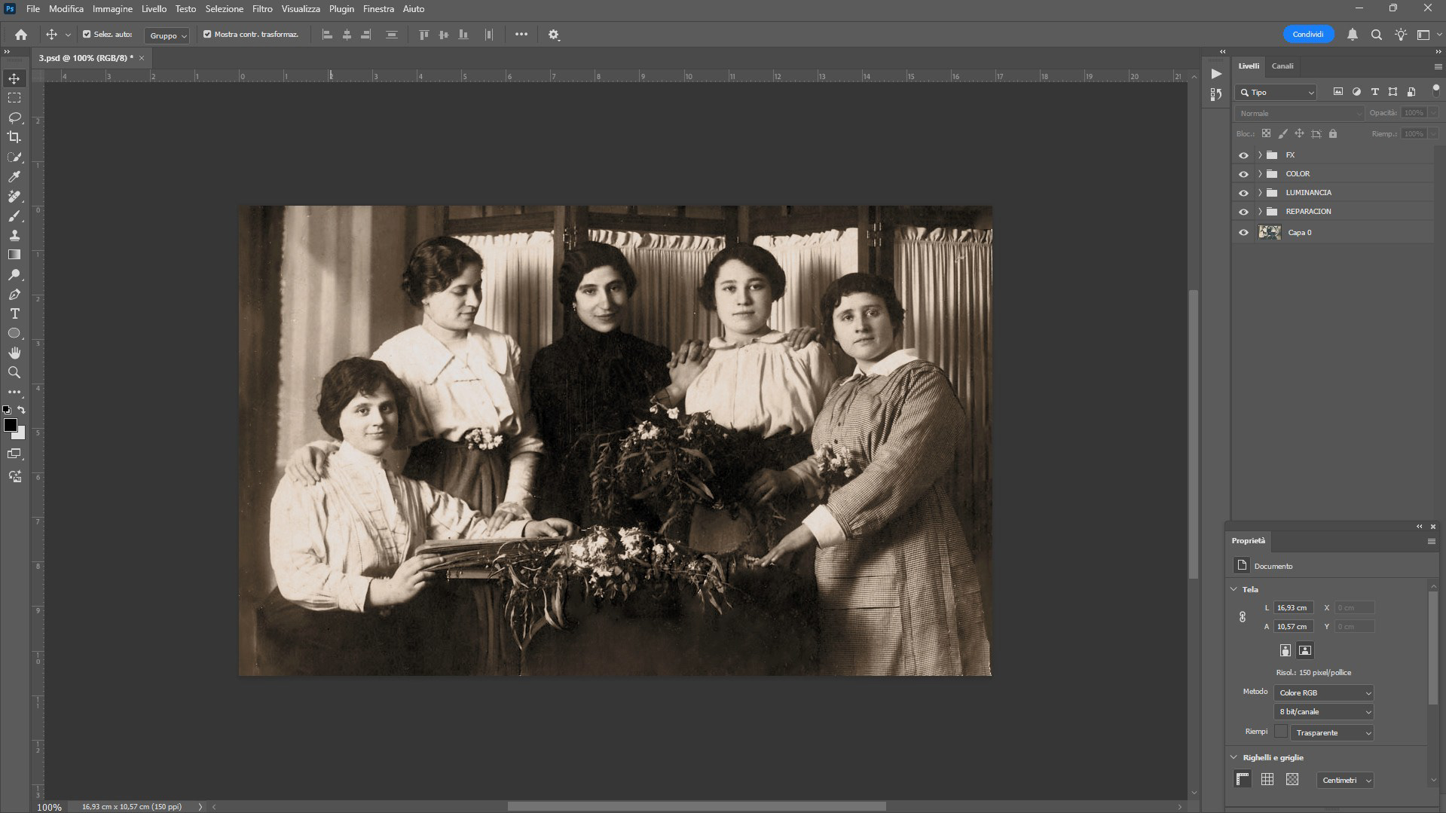
Task: Select the Clone Stamp tool
Action: pyautogui.click(x=14, y=235)
